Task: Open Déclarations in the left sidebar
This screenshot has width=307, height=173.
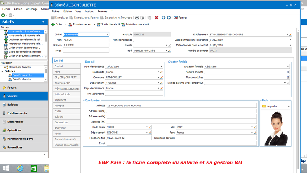Action: tap(24, 122)
